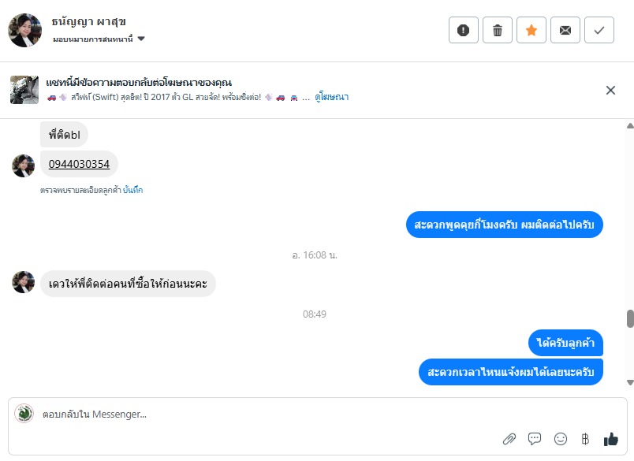
Task: Toggle the orange star follow-up marker
Action: point(531,30)
